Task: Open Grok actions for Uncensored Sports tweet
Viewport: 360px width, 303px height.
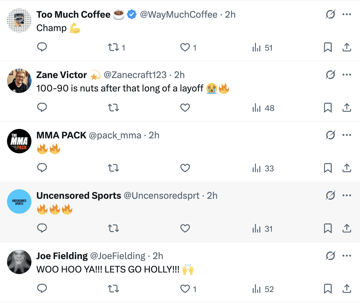Action: (x=330, y=195)
